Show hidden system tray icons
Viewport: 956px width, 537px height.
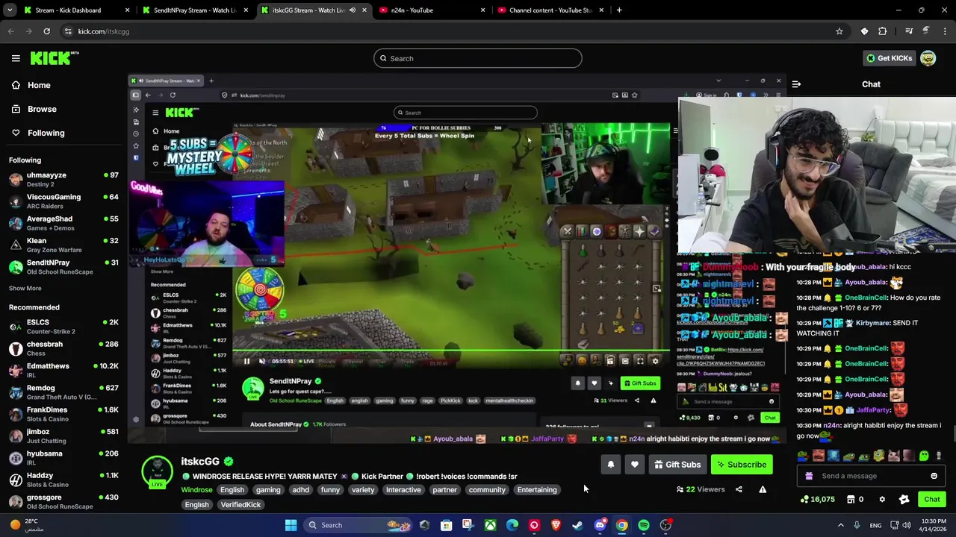[x=841, y=525]
